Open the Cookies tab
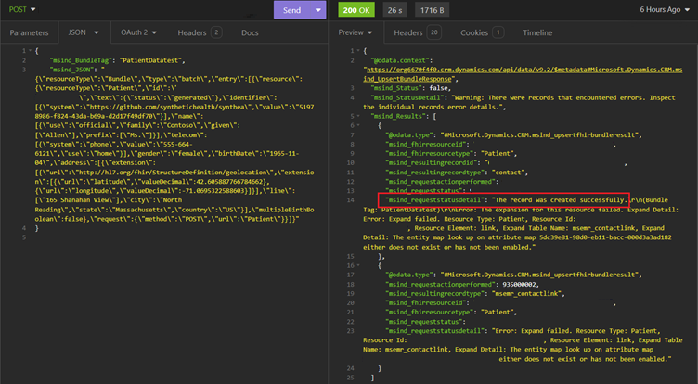 coord(481,32)
